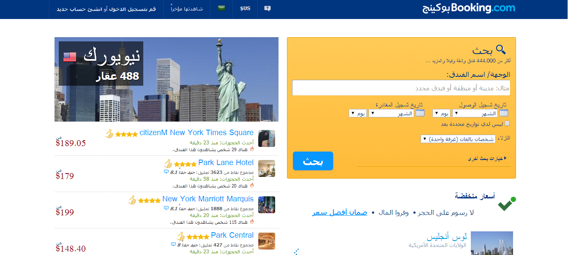Click the New York banner image
This screenshot has width=568, height=255.
coord(167,79)
